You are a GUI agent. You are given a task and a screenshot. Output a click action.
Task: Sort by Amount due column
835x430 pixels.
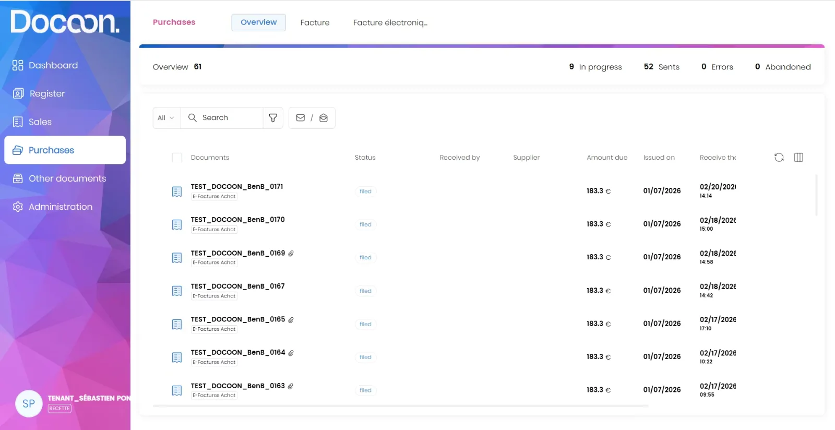pos(607,158)
